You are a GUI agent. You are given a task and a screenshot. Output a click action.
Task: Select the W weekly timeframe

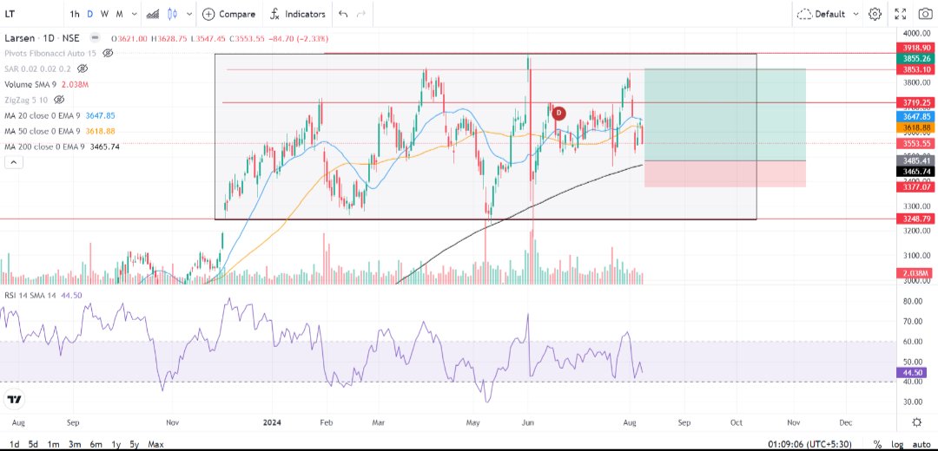point(105,14)
